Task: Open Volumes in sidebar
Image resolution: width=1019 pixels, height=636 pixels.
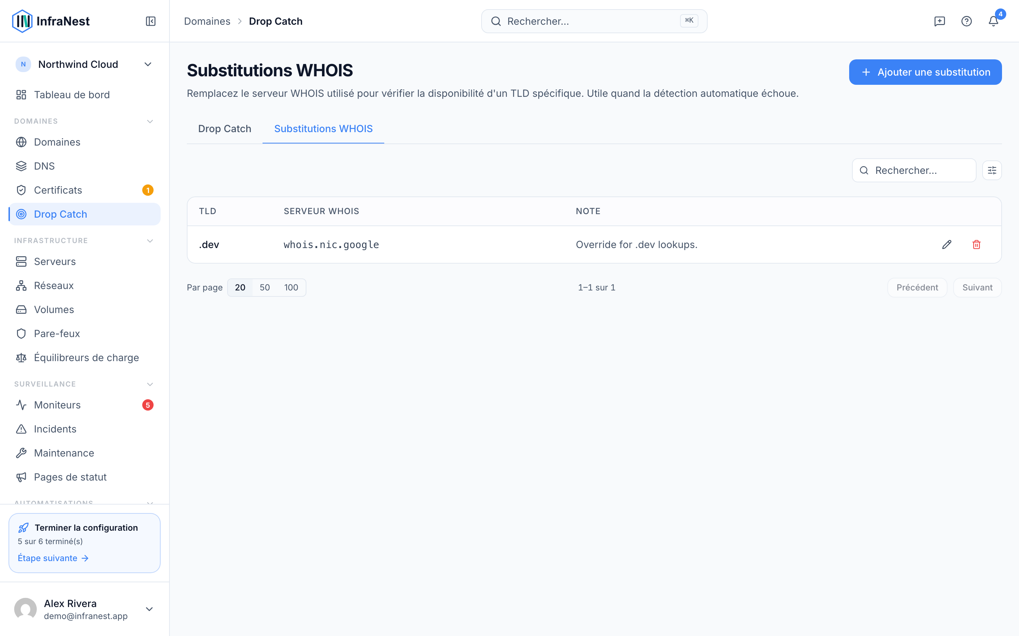Action: click(84, 310)
